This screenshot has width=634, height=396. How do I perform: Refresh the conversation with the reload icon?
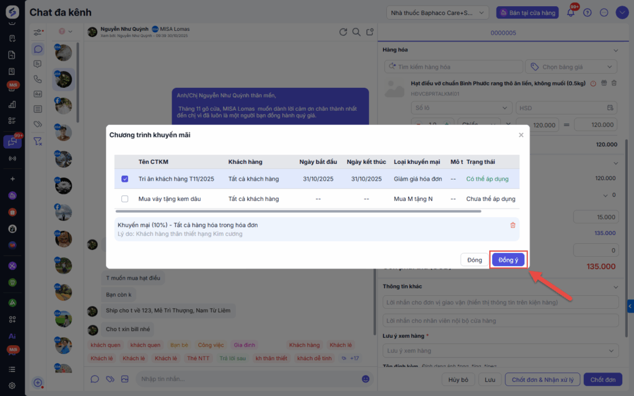(x=343, y=32)
